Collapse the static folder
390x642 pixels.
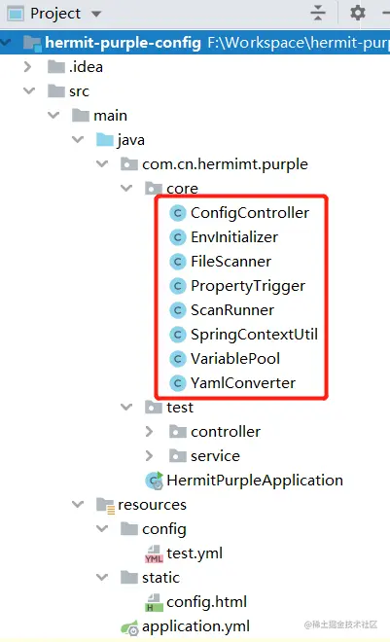click(102, 577)
